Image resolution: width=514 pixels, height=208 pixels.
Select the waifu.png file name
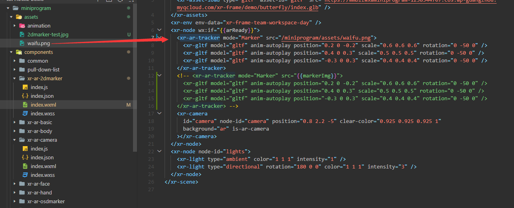point(39,43)
